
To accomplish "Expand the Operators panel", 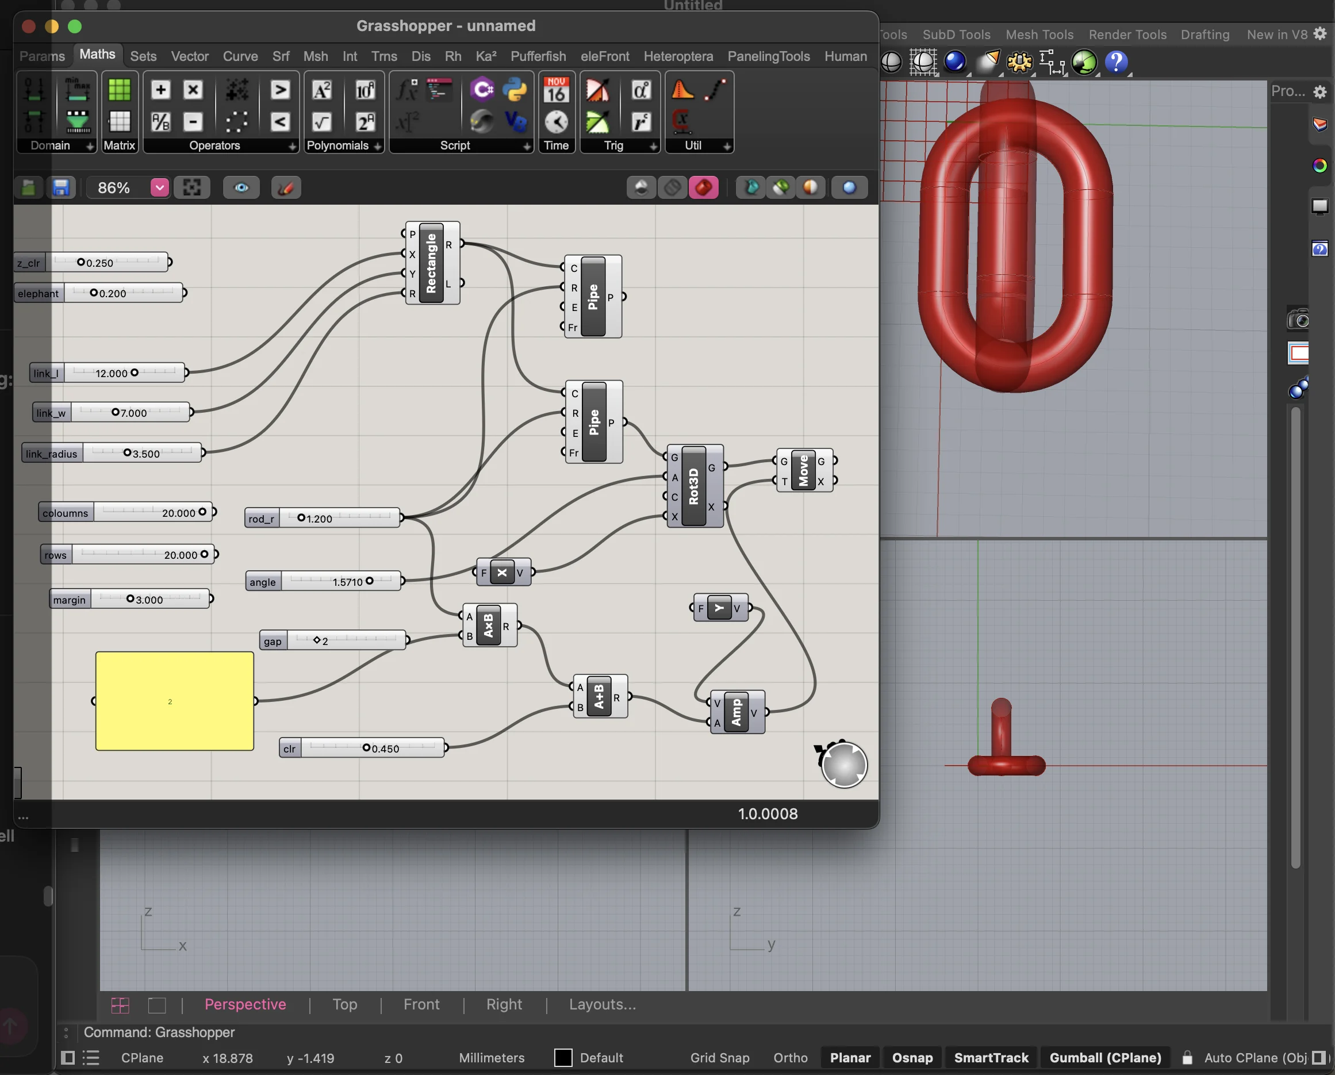I will click(292, 146).
